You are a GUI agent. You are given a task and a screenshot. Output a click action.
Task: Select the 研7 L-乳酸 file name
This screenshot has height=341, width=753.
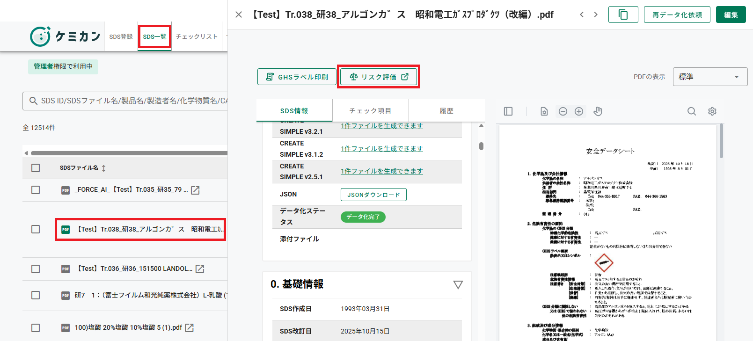pos(151,295)
